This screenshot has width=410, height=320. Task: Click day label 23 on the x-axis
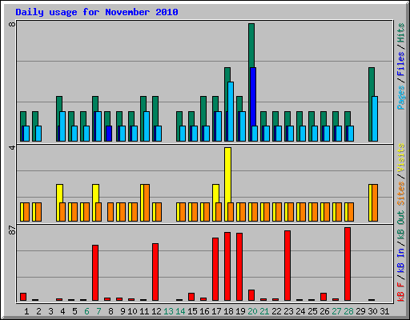(x=288, y=311)
